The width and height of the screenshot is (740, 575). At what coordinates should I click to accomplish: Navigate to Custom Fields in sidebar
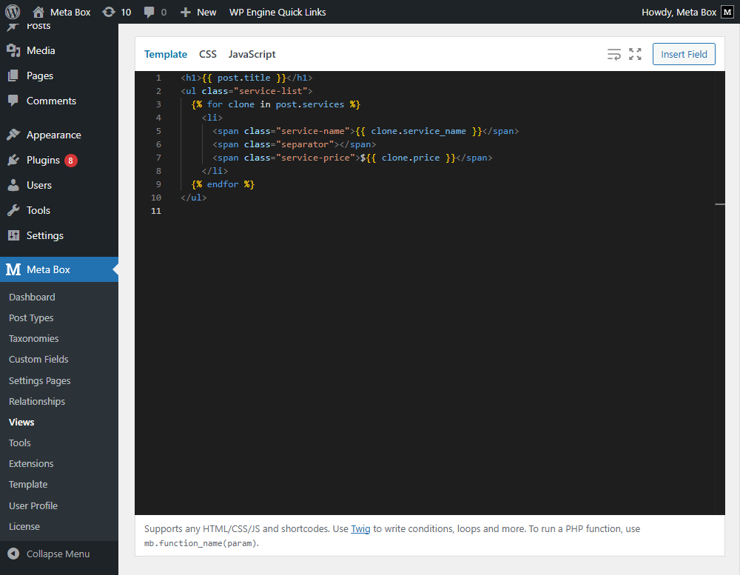point(38,359)
